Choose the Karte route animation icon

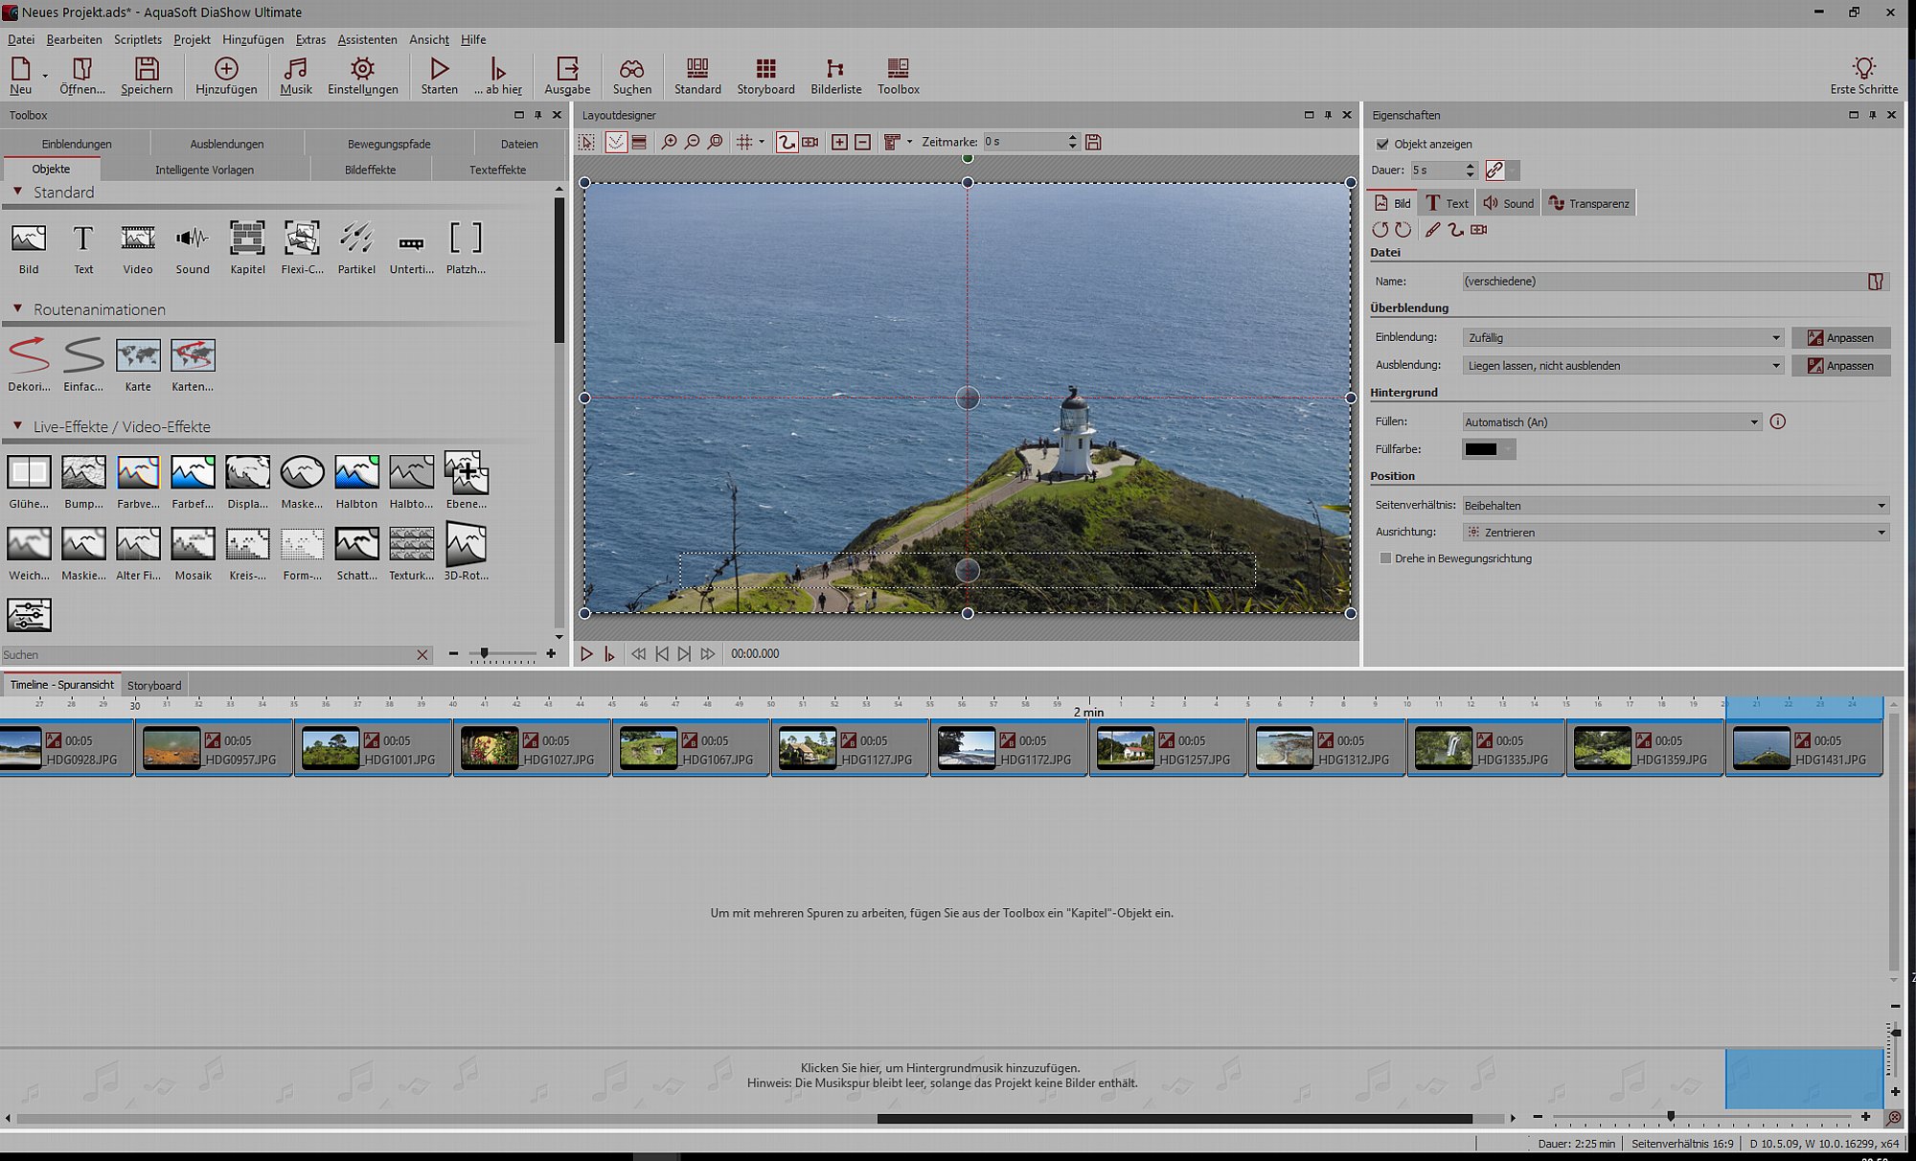pyautogui.click(x=138, y=355)
